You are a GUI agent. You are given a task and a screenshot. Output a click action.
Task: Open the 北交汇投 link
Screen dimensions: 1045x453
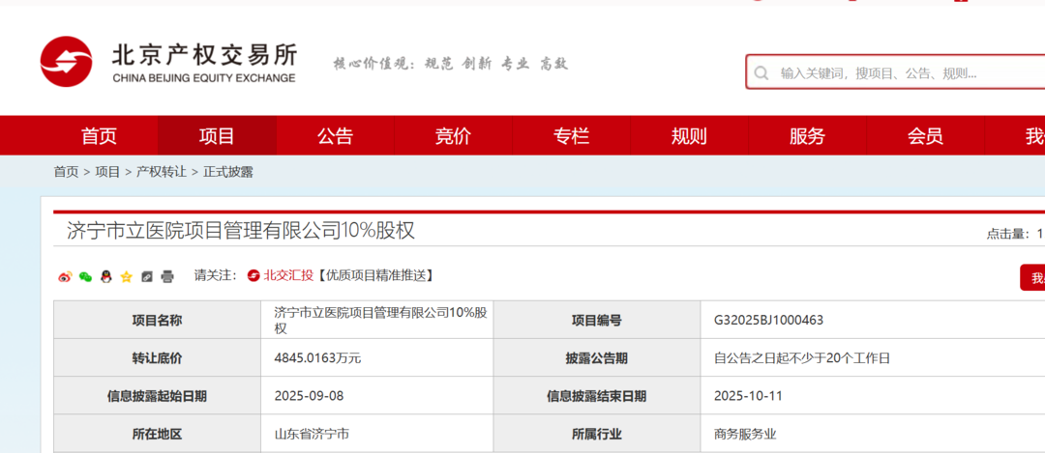(x=288, y=275)
